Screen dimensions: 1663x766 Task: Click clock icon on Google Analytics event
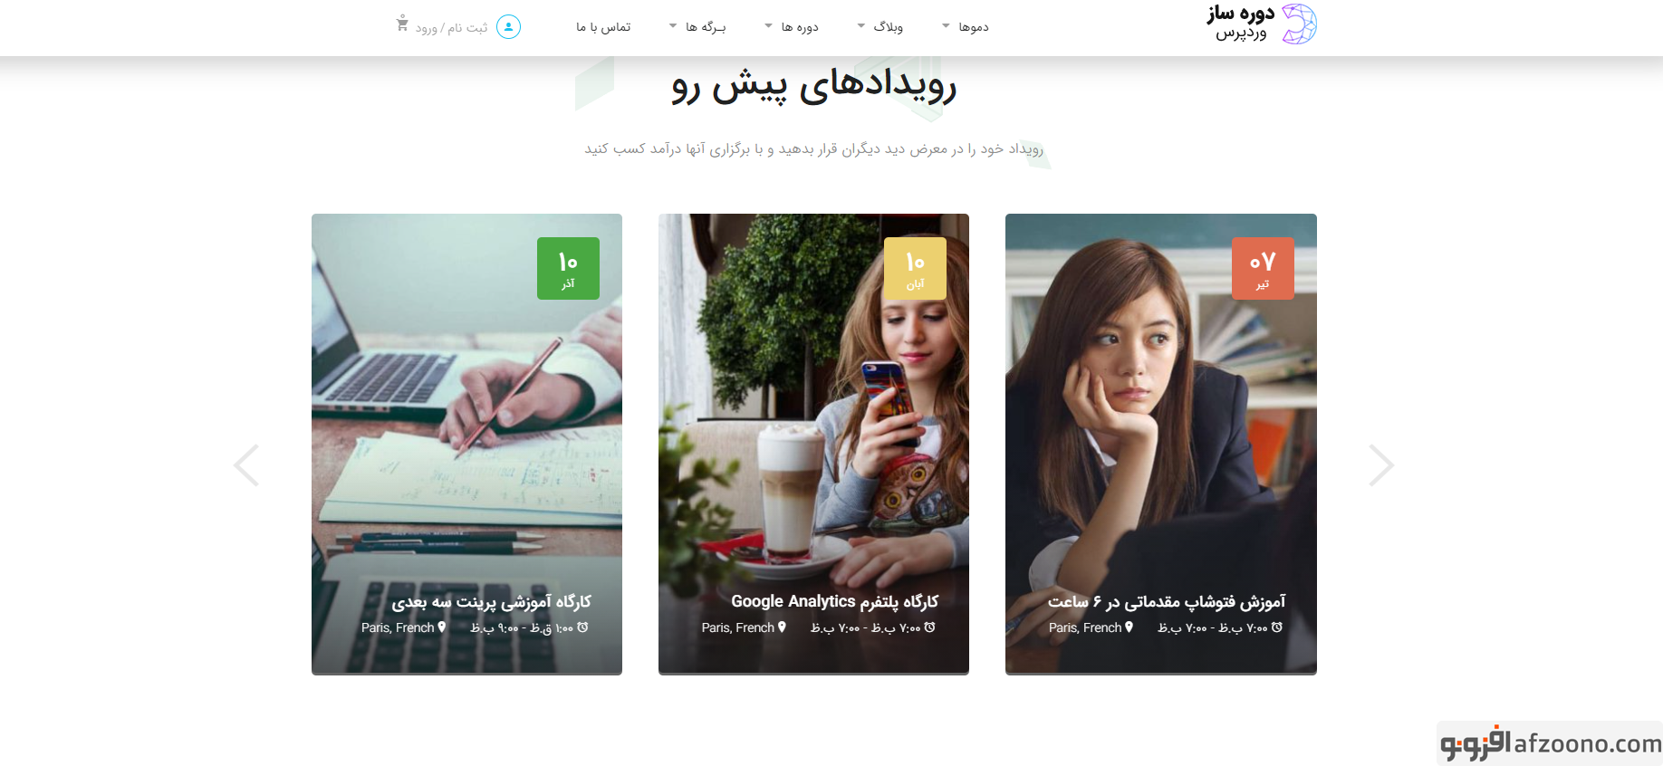point(929,627)
